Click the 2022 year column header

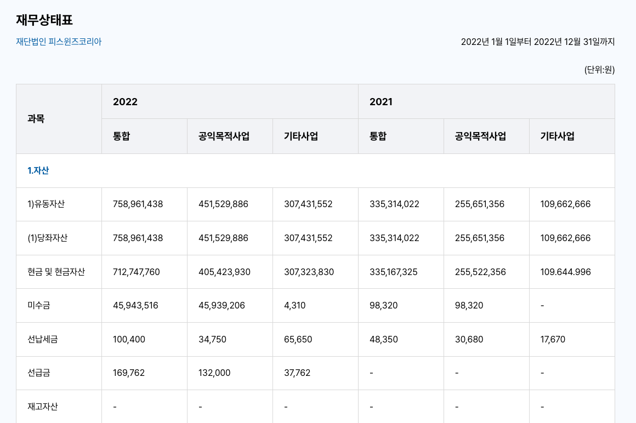click(125, 101)
